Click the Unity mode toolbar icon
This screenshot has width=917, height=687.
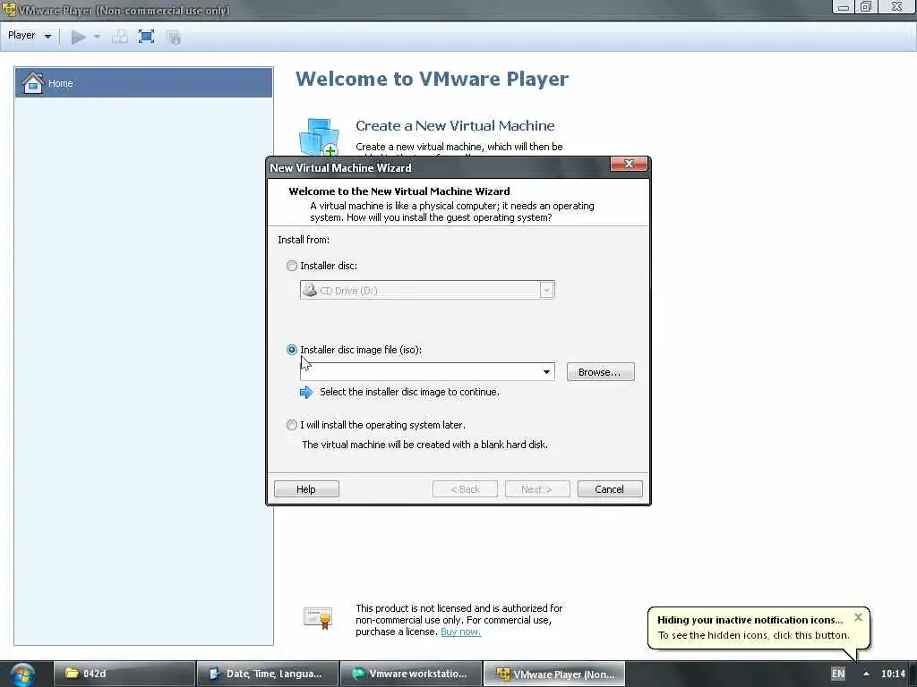[x=174, y=38]
